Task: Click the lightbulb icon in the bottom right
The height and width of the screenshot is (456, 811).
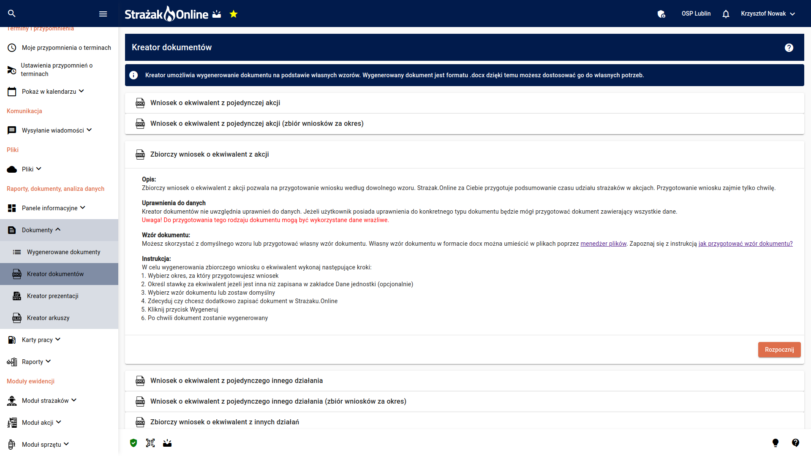Action: pos(776,442)
